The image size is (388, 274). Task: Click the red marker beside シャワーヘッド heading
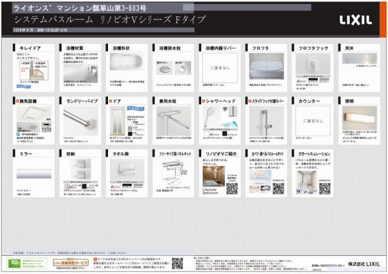[x=202, y=101]
